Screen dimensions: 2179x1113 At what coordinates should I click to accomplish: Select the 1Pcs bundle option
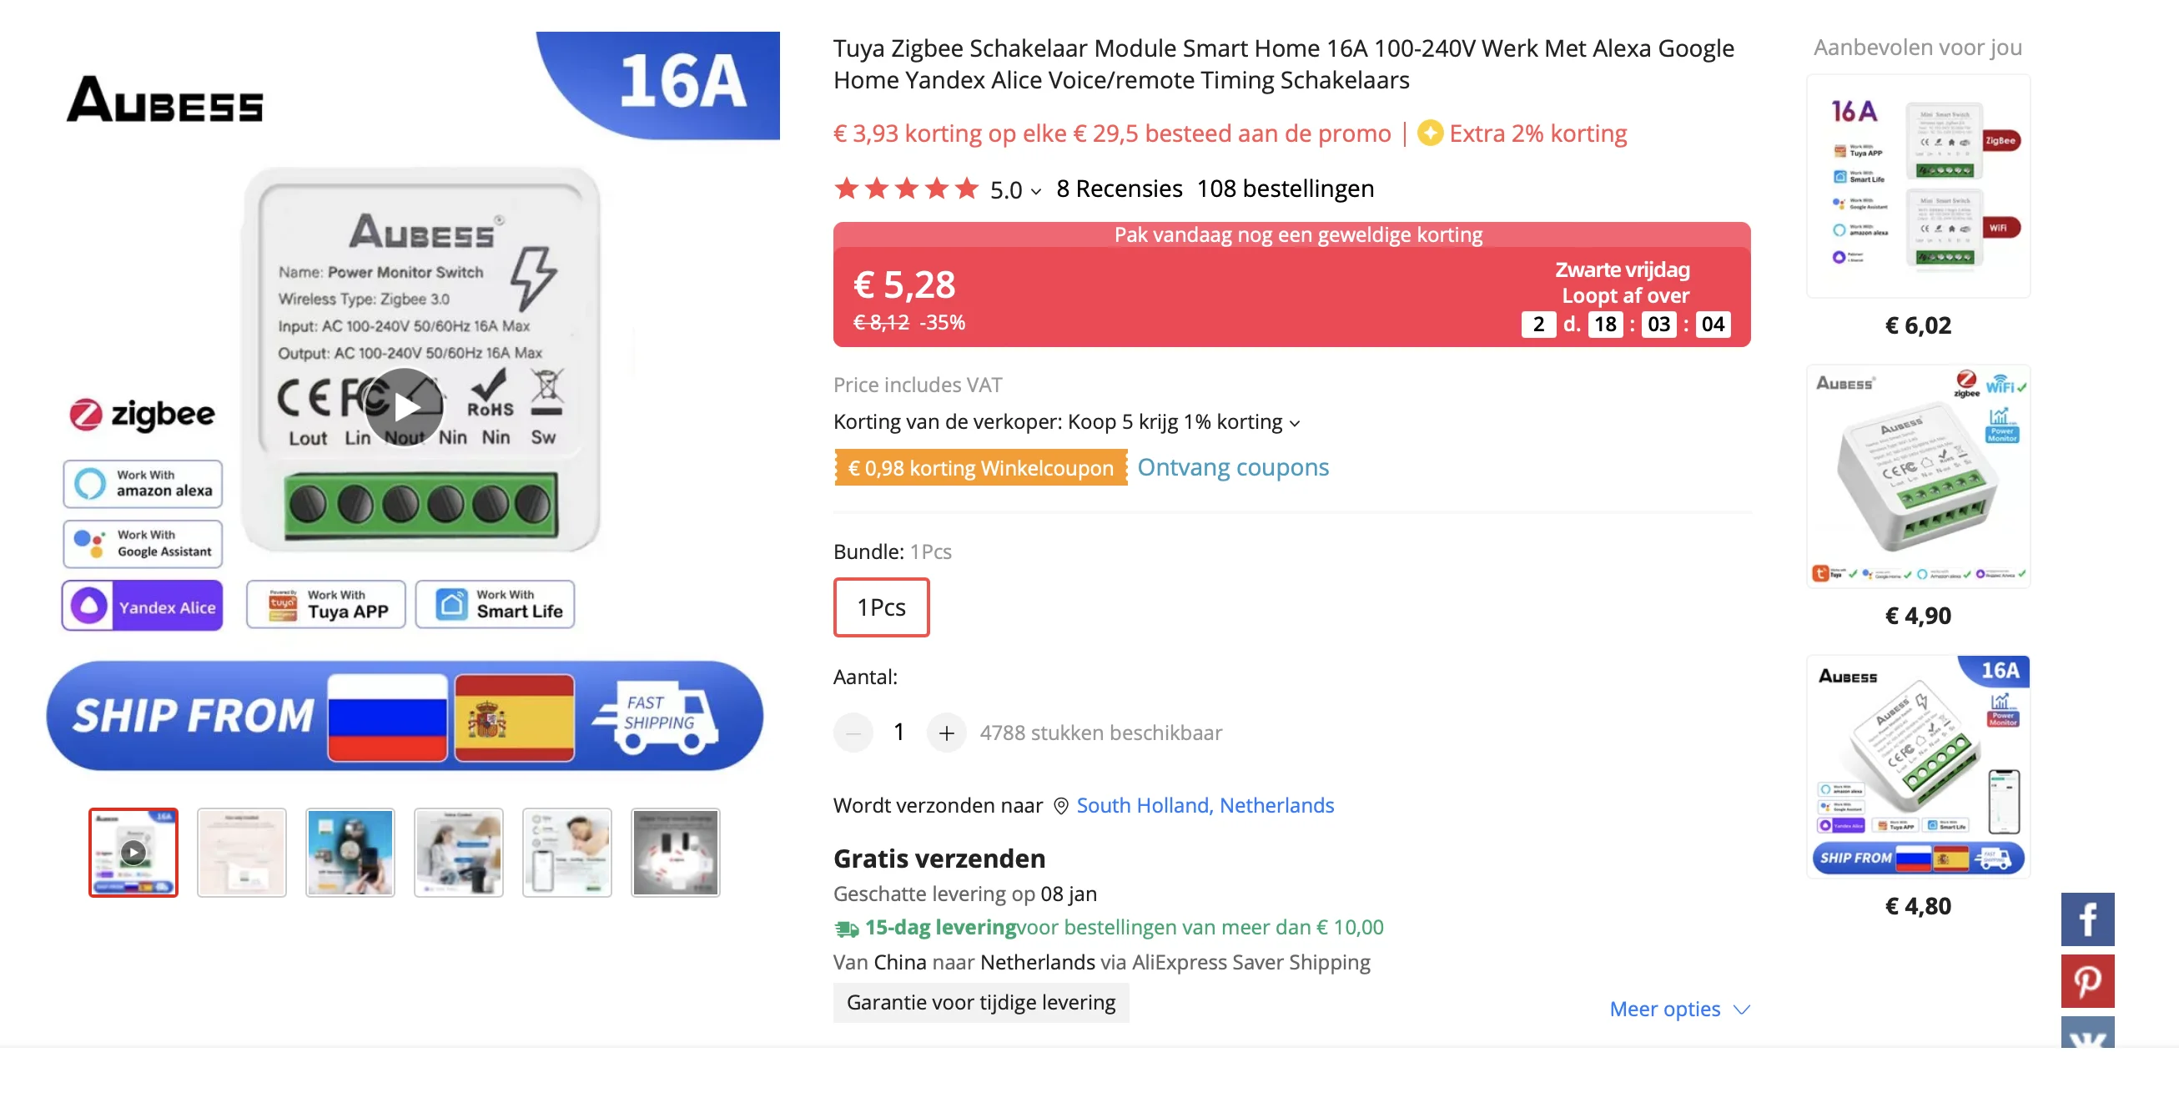click(x=881, y=607)
